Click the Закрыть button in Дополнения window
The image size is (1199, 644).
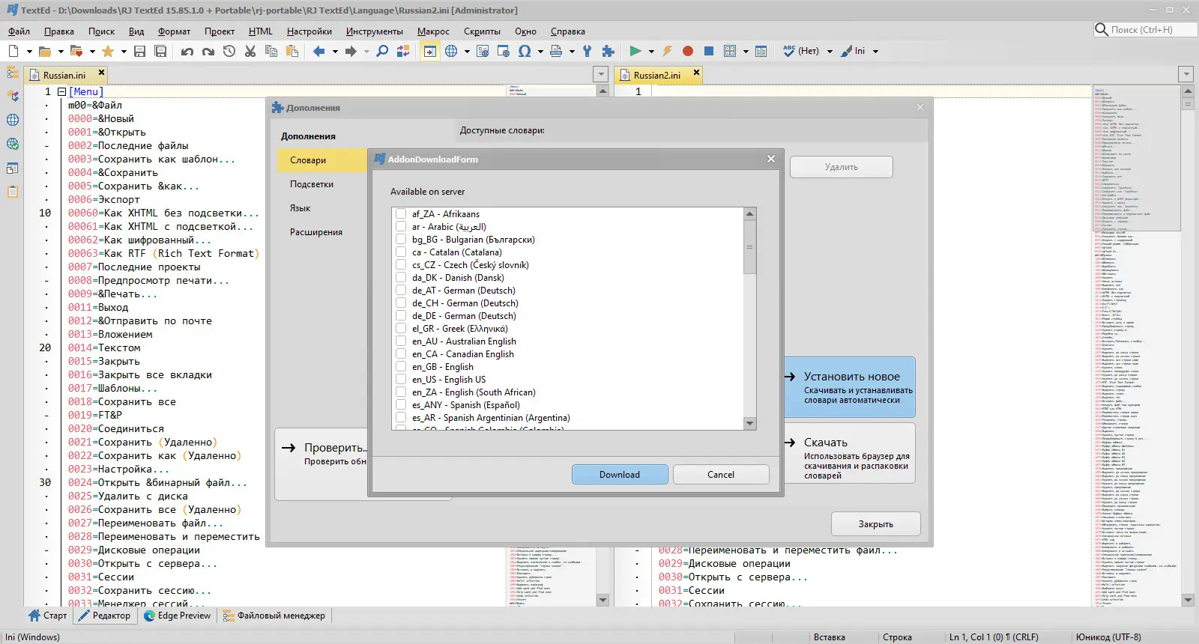[x=876, y=524]
